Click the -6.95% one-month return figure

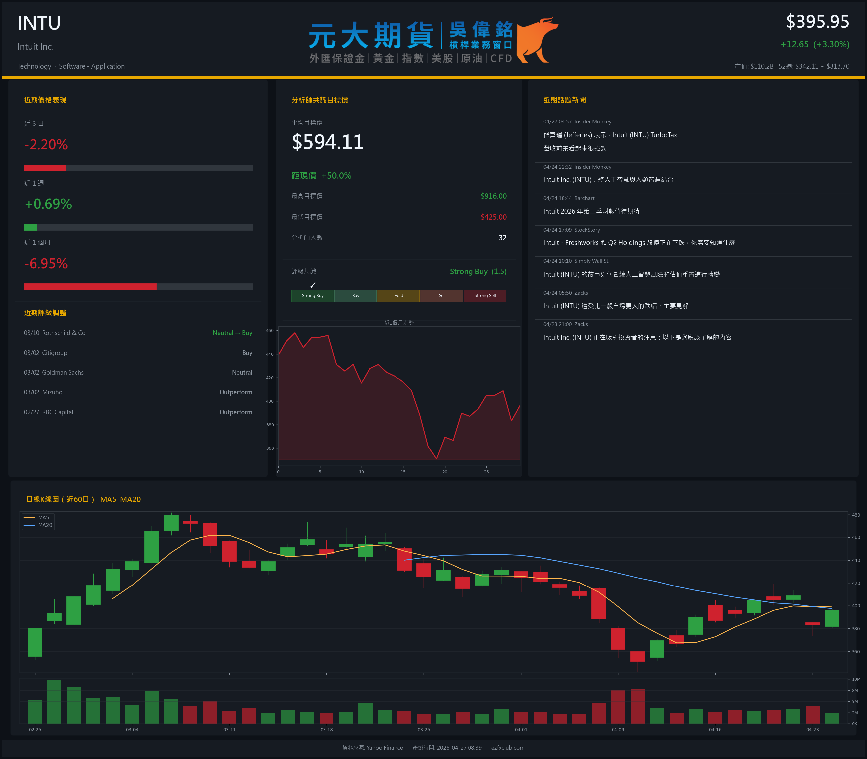46,263
